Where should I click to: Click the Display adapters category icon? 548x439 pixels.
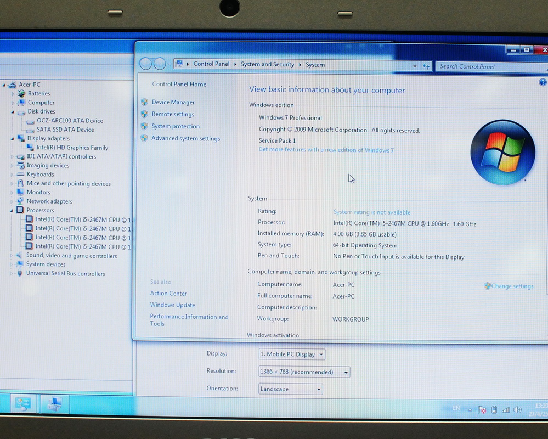[x=21, y=138]
